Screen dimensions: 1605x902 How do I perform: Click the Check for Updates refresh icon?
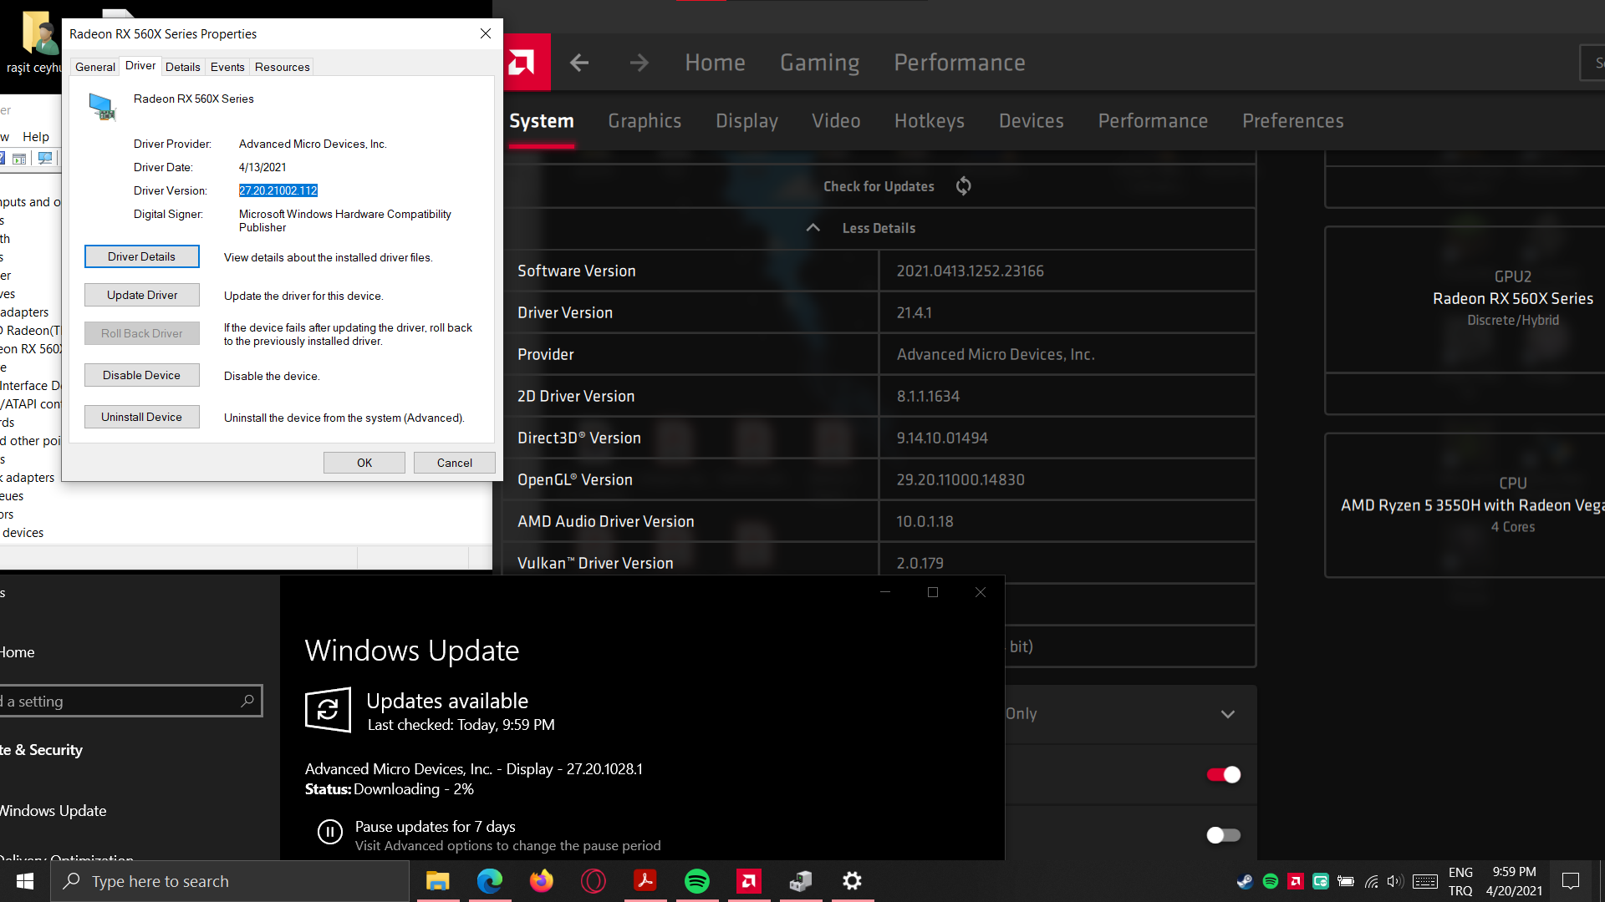click(963, 186)
